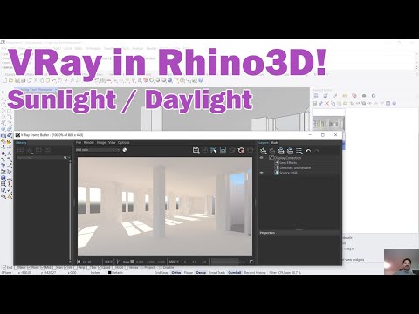Screen dimensions: 419x314
Task: Open the Image menu in Frame Buffer
Action: [x=101, y=143]
